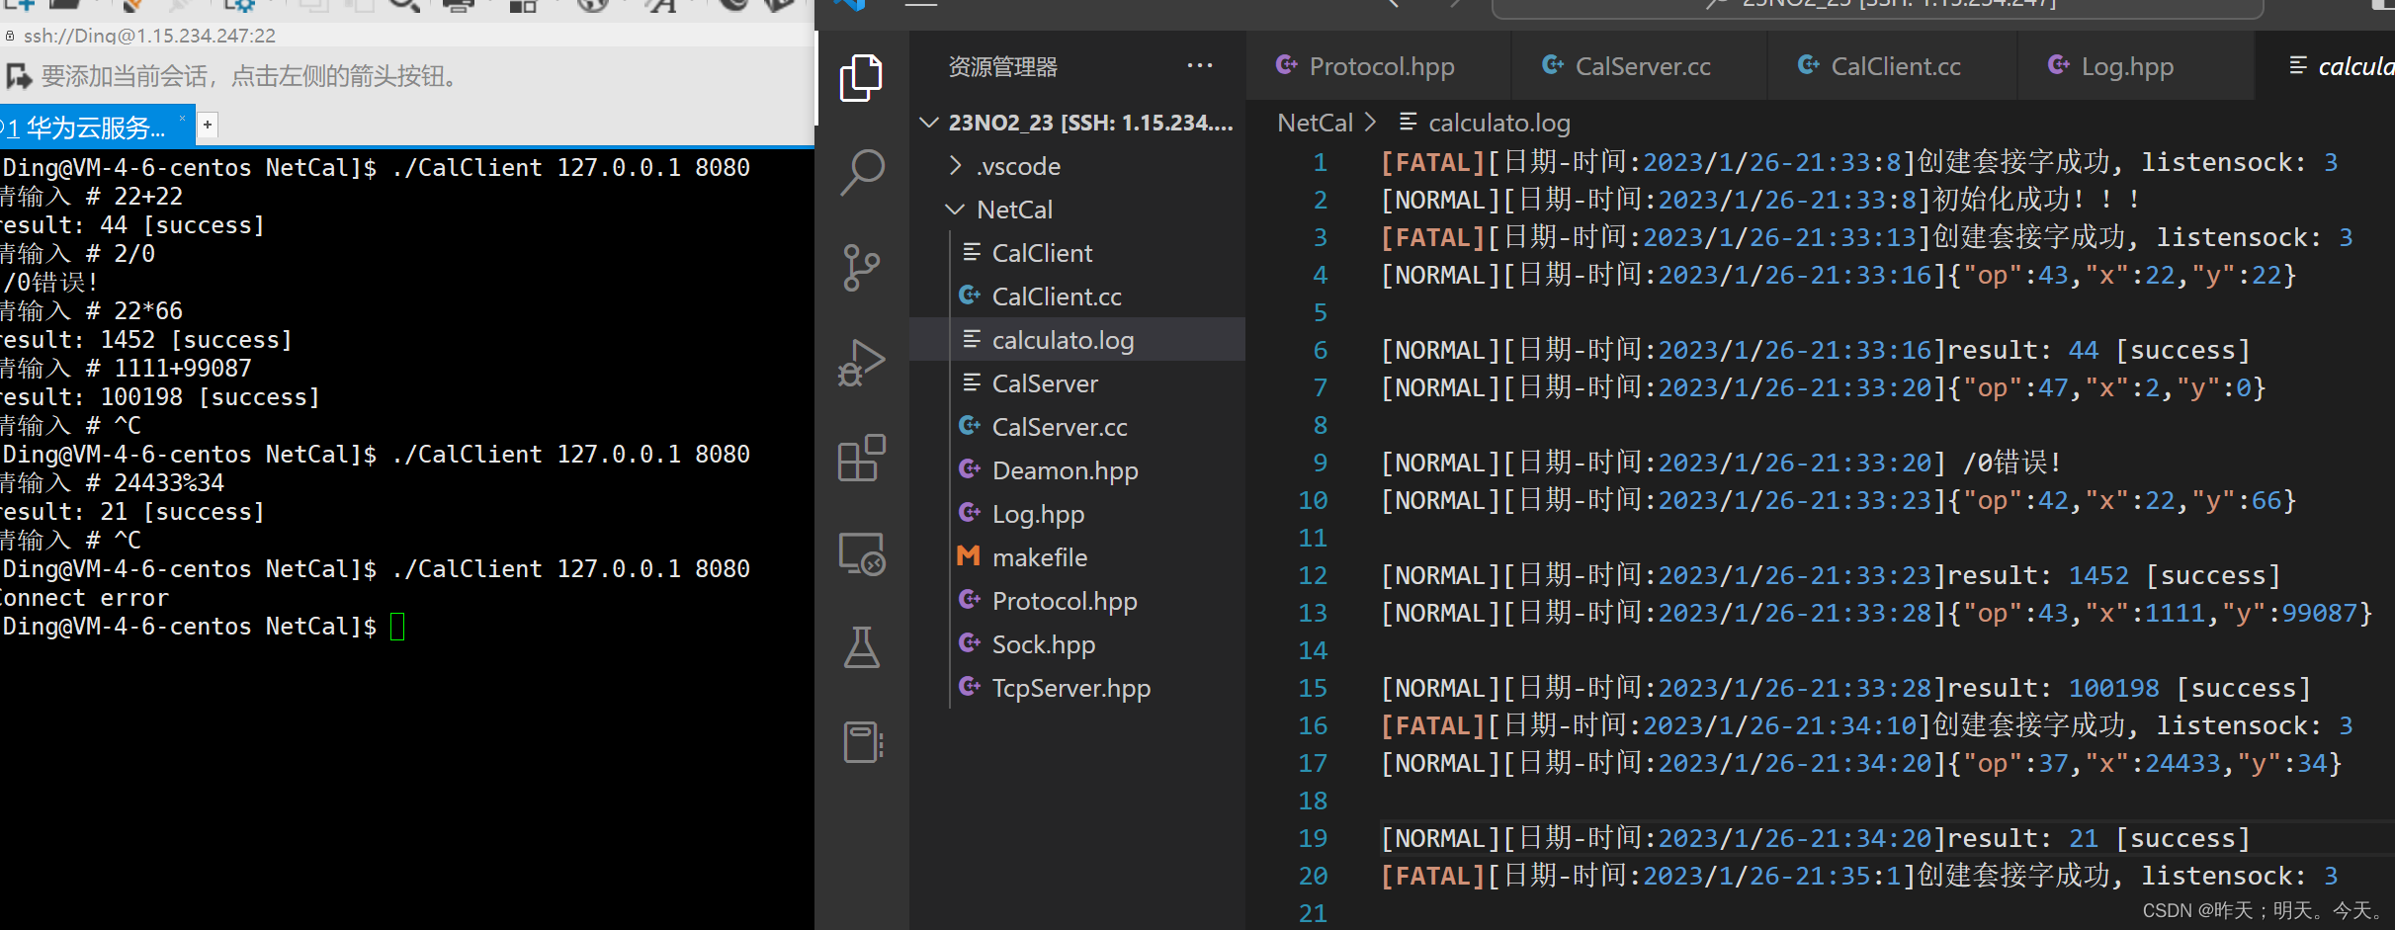Click the log line '初始化成功!!!'
The image size is (2395, 930).
point(1760,200)
